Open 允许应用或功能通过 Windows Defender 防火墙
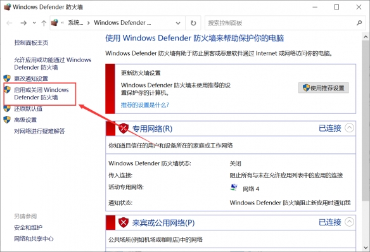This screenshot has width=370, height=252. pos(53,64)
